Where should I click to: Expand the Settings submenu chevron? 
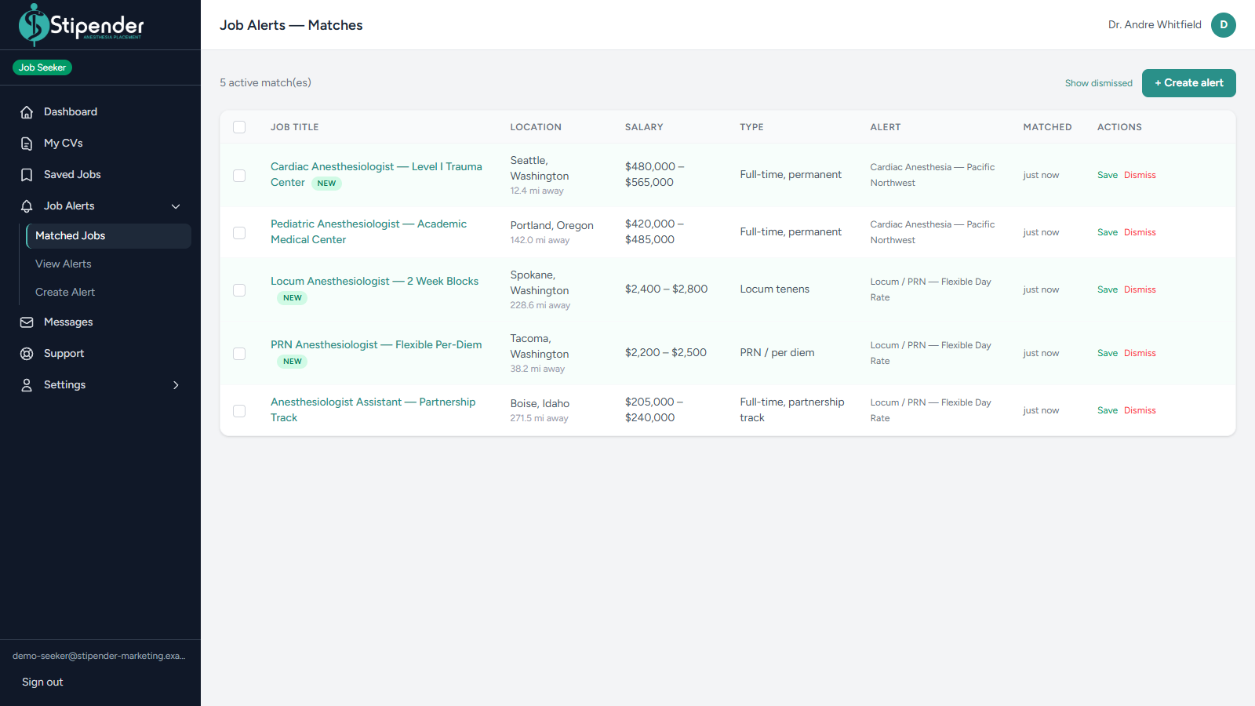click(x=176, y=385)
